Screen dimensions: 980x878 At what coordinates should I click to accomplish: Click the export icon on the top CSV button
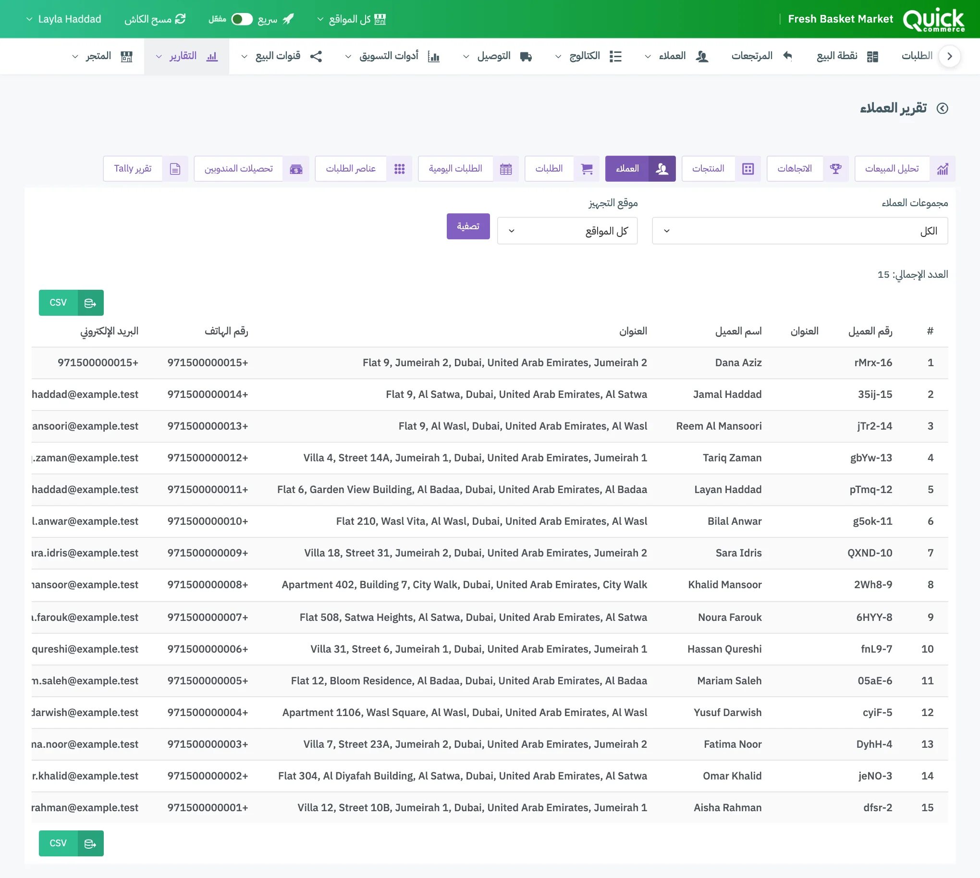click(90, 303)
